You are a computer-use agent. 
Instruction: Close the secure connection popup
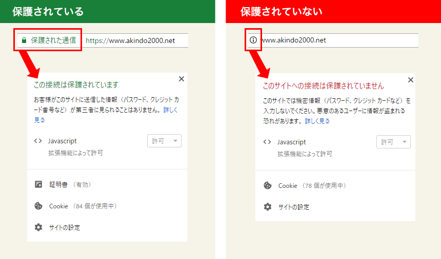(x=181, y=79)
